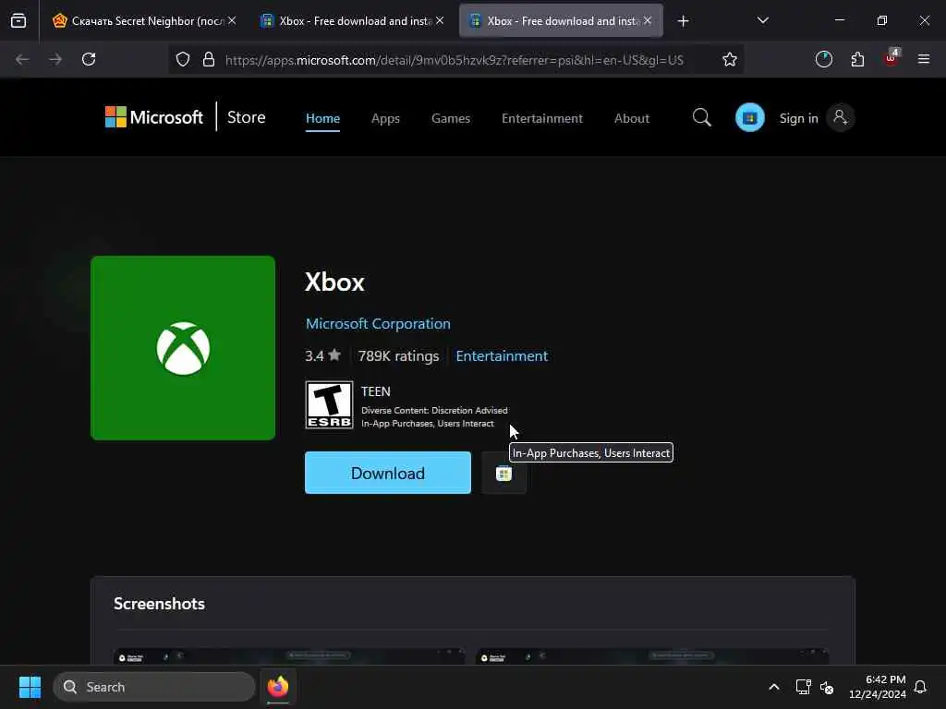This screenshot has height=709, width=946.
Task: Click the blue Microsoft Store app badge
Action: click(x=750, y=117)
